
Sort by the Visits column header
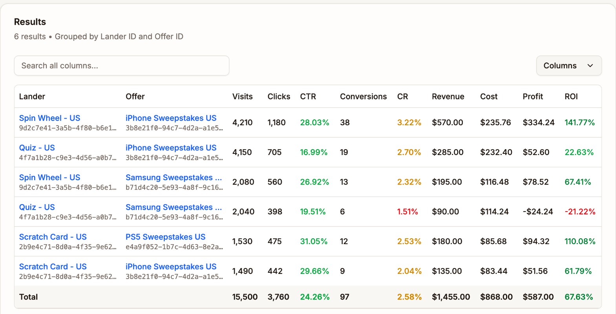pos(242,97)
